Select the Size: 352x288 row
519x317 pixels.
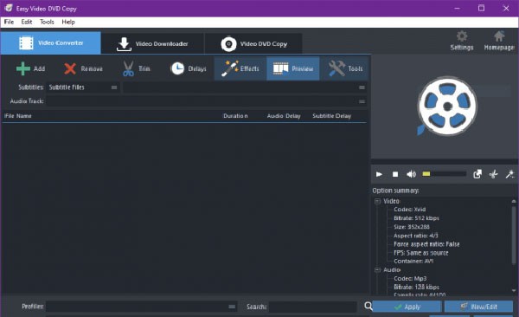point(412,227)
